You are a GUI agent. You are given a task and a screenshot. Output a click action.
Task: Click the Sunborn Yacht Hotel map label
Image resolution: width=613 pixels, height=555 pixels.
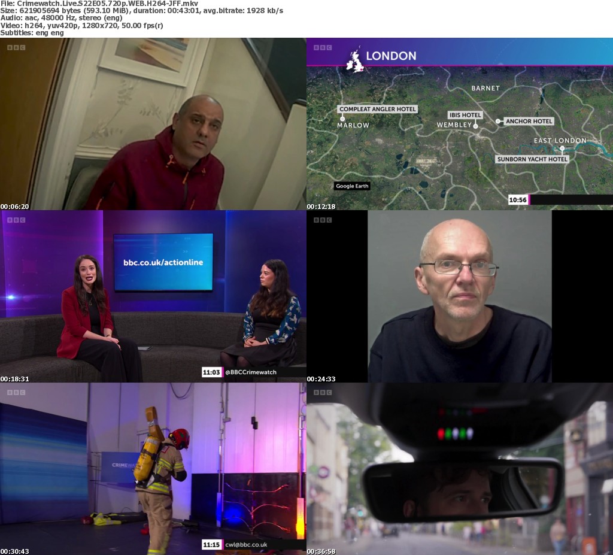click(x=532, y=159)
